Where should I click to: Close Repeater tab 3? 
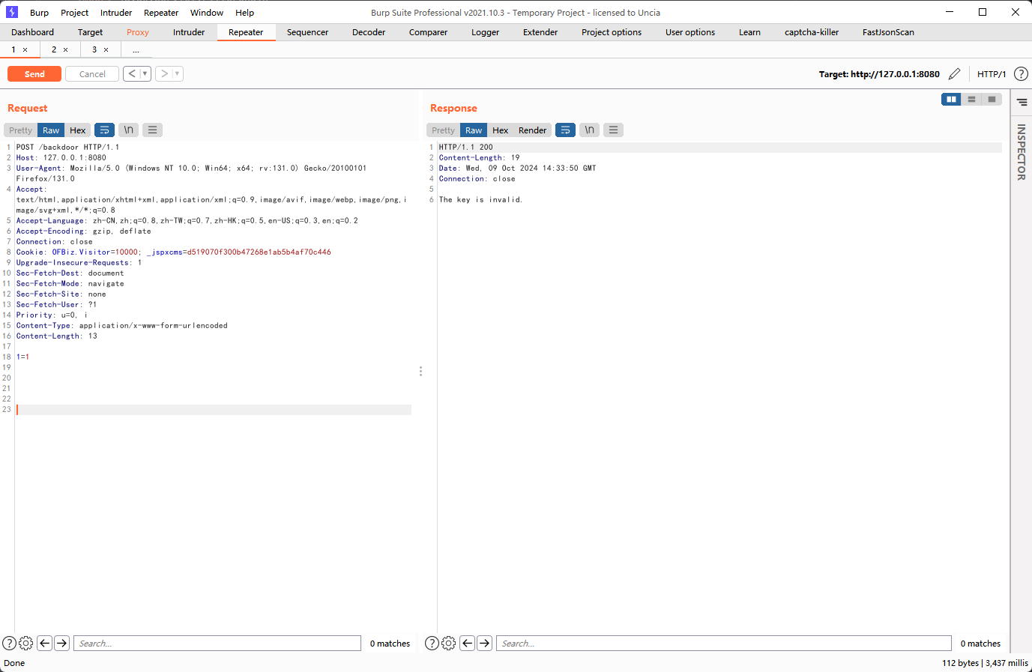click(106, 49)
